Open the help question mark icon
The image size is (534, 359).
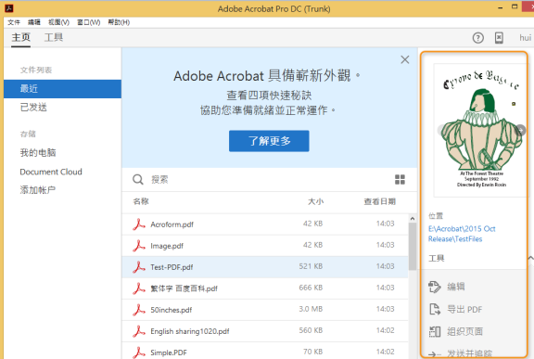(x=477, y=38)
